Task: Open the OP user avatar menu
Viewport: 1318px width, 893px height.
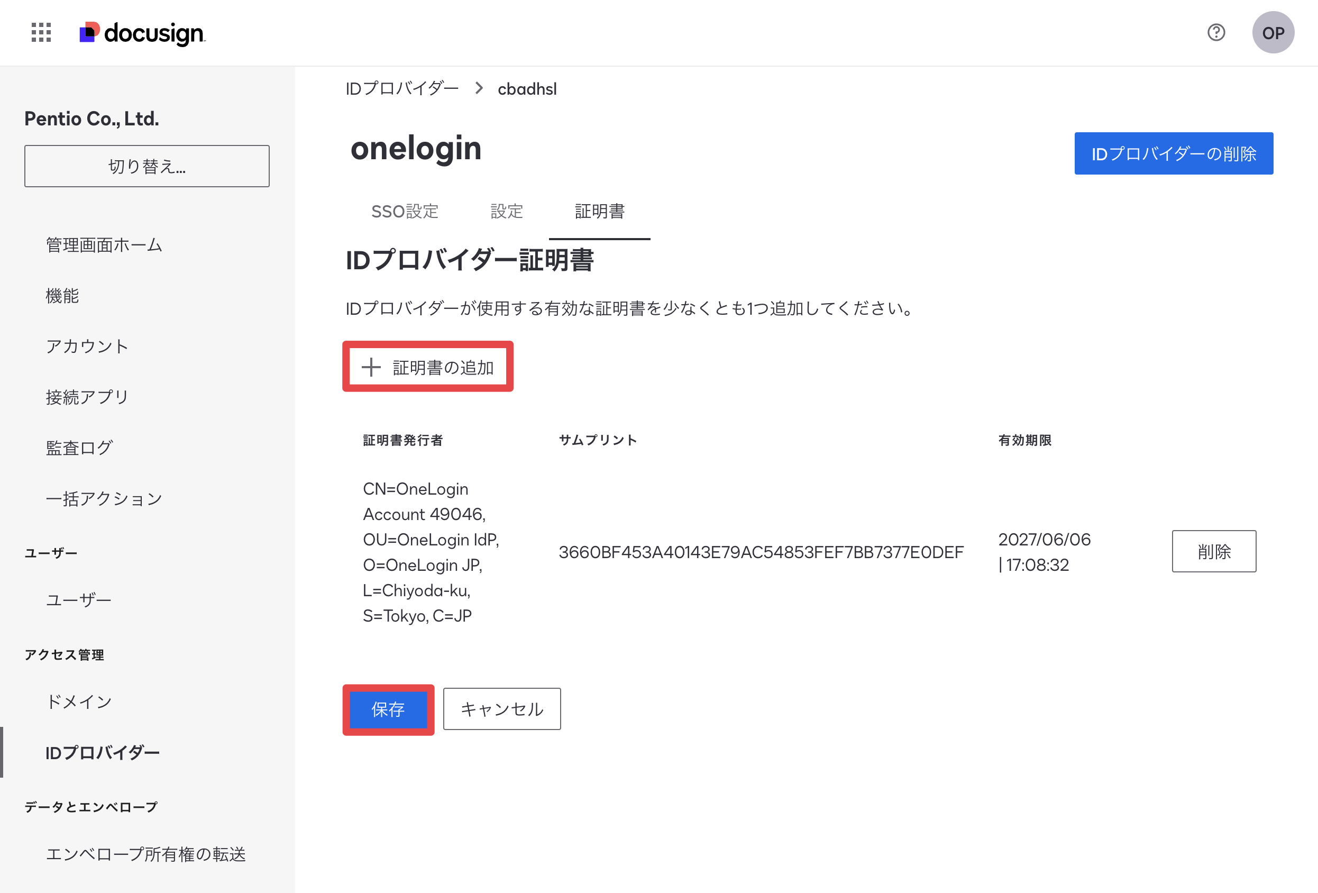Action: (1273, 32)
